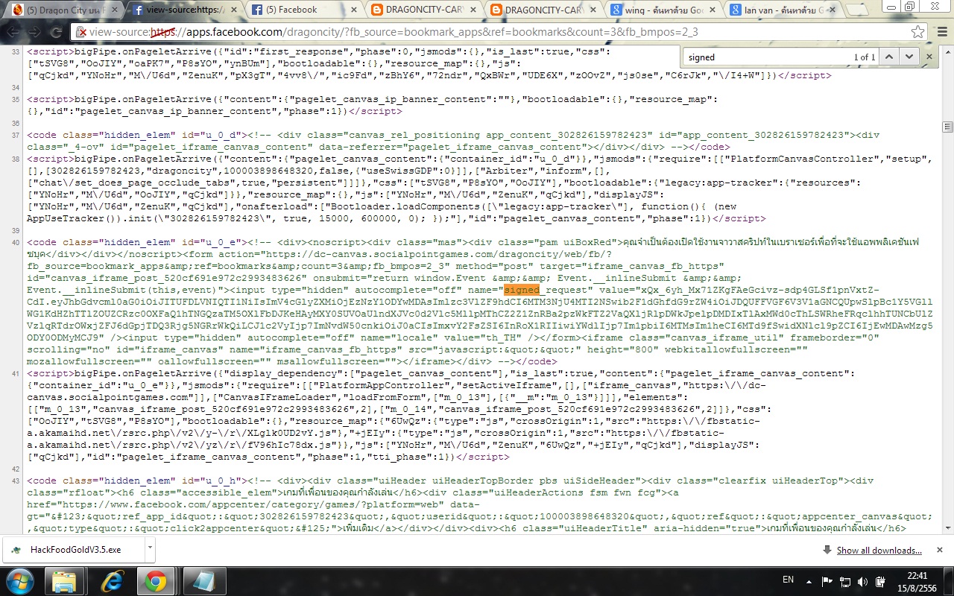Click the Chrome taskbar icon

tap(156, 581)
